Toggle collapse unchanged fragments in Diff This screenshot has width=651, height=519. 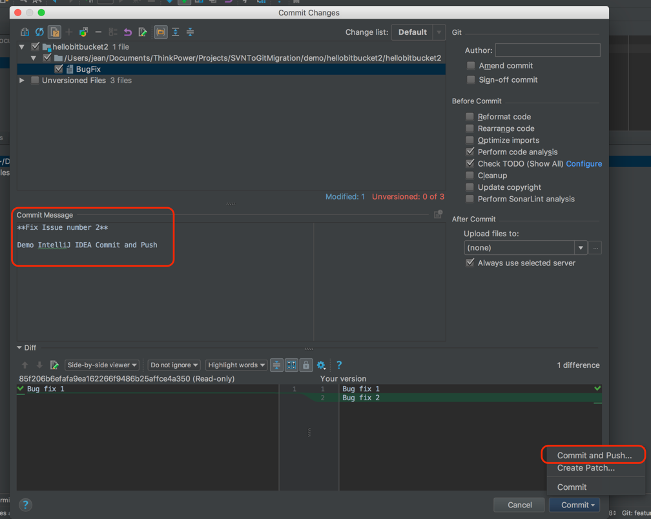tap(276, 365)
